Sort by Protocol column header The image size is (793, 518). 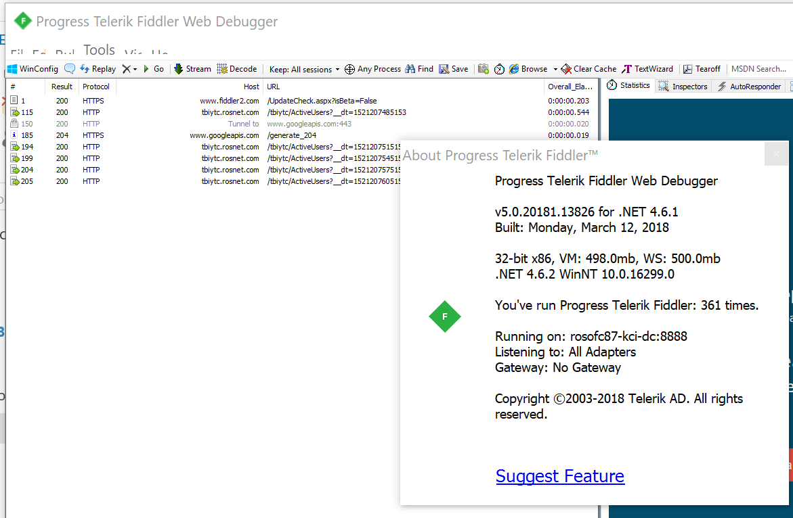tap(96, 87)
